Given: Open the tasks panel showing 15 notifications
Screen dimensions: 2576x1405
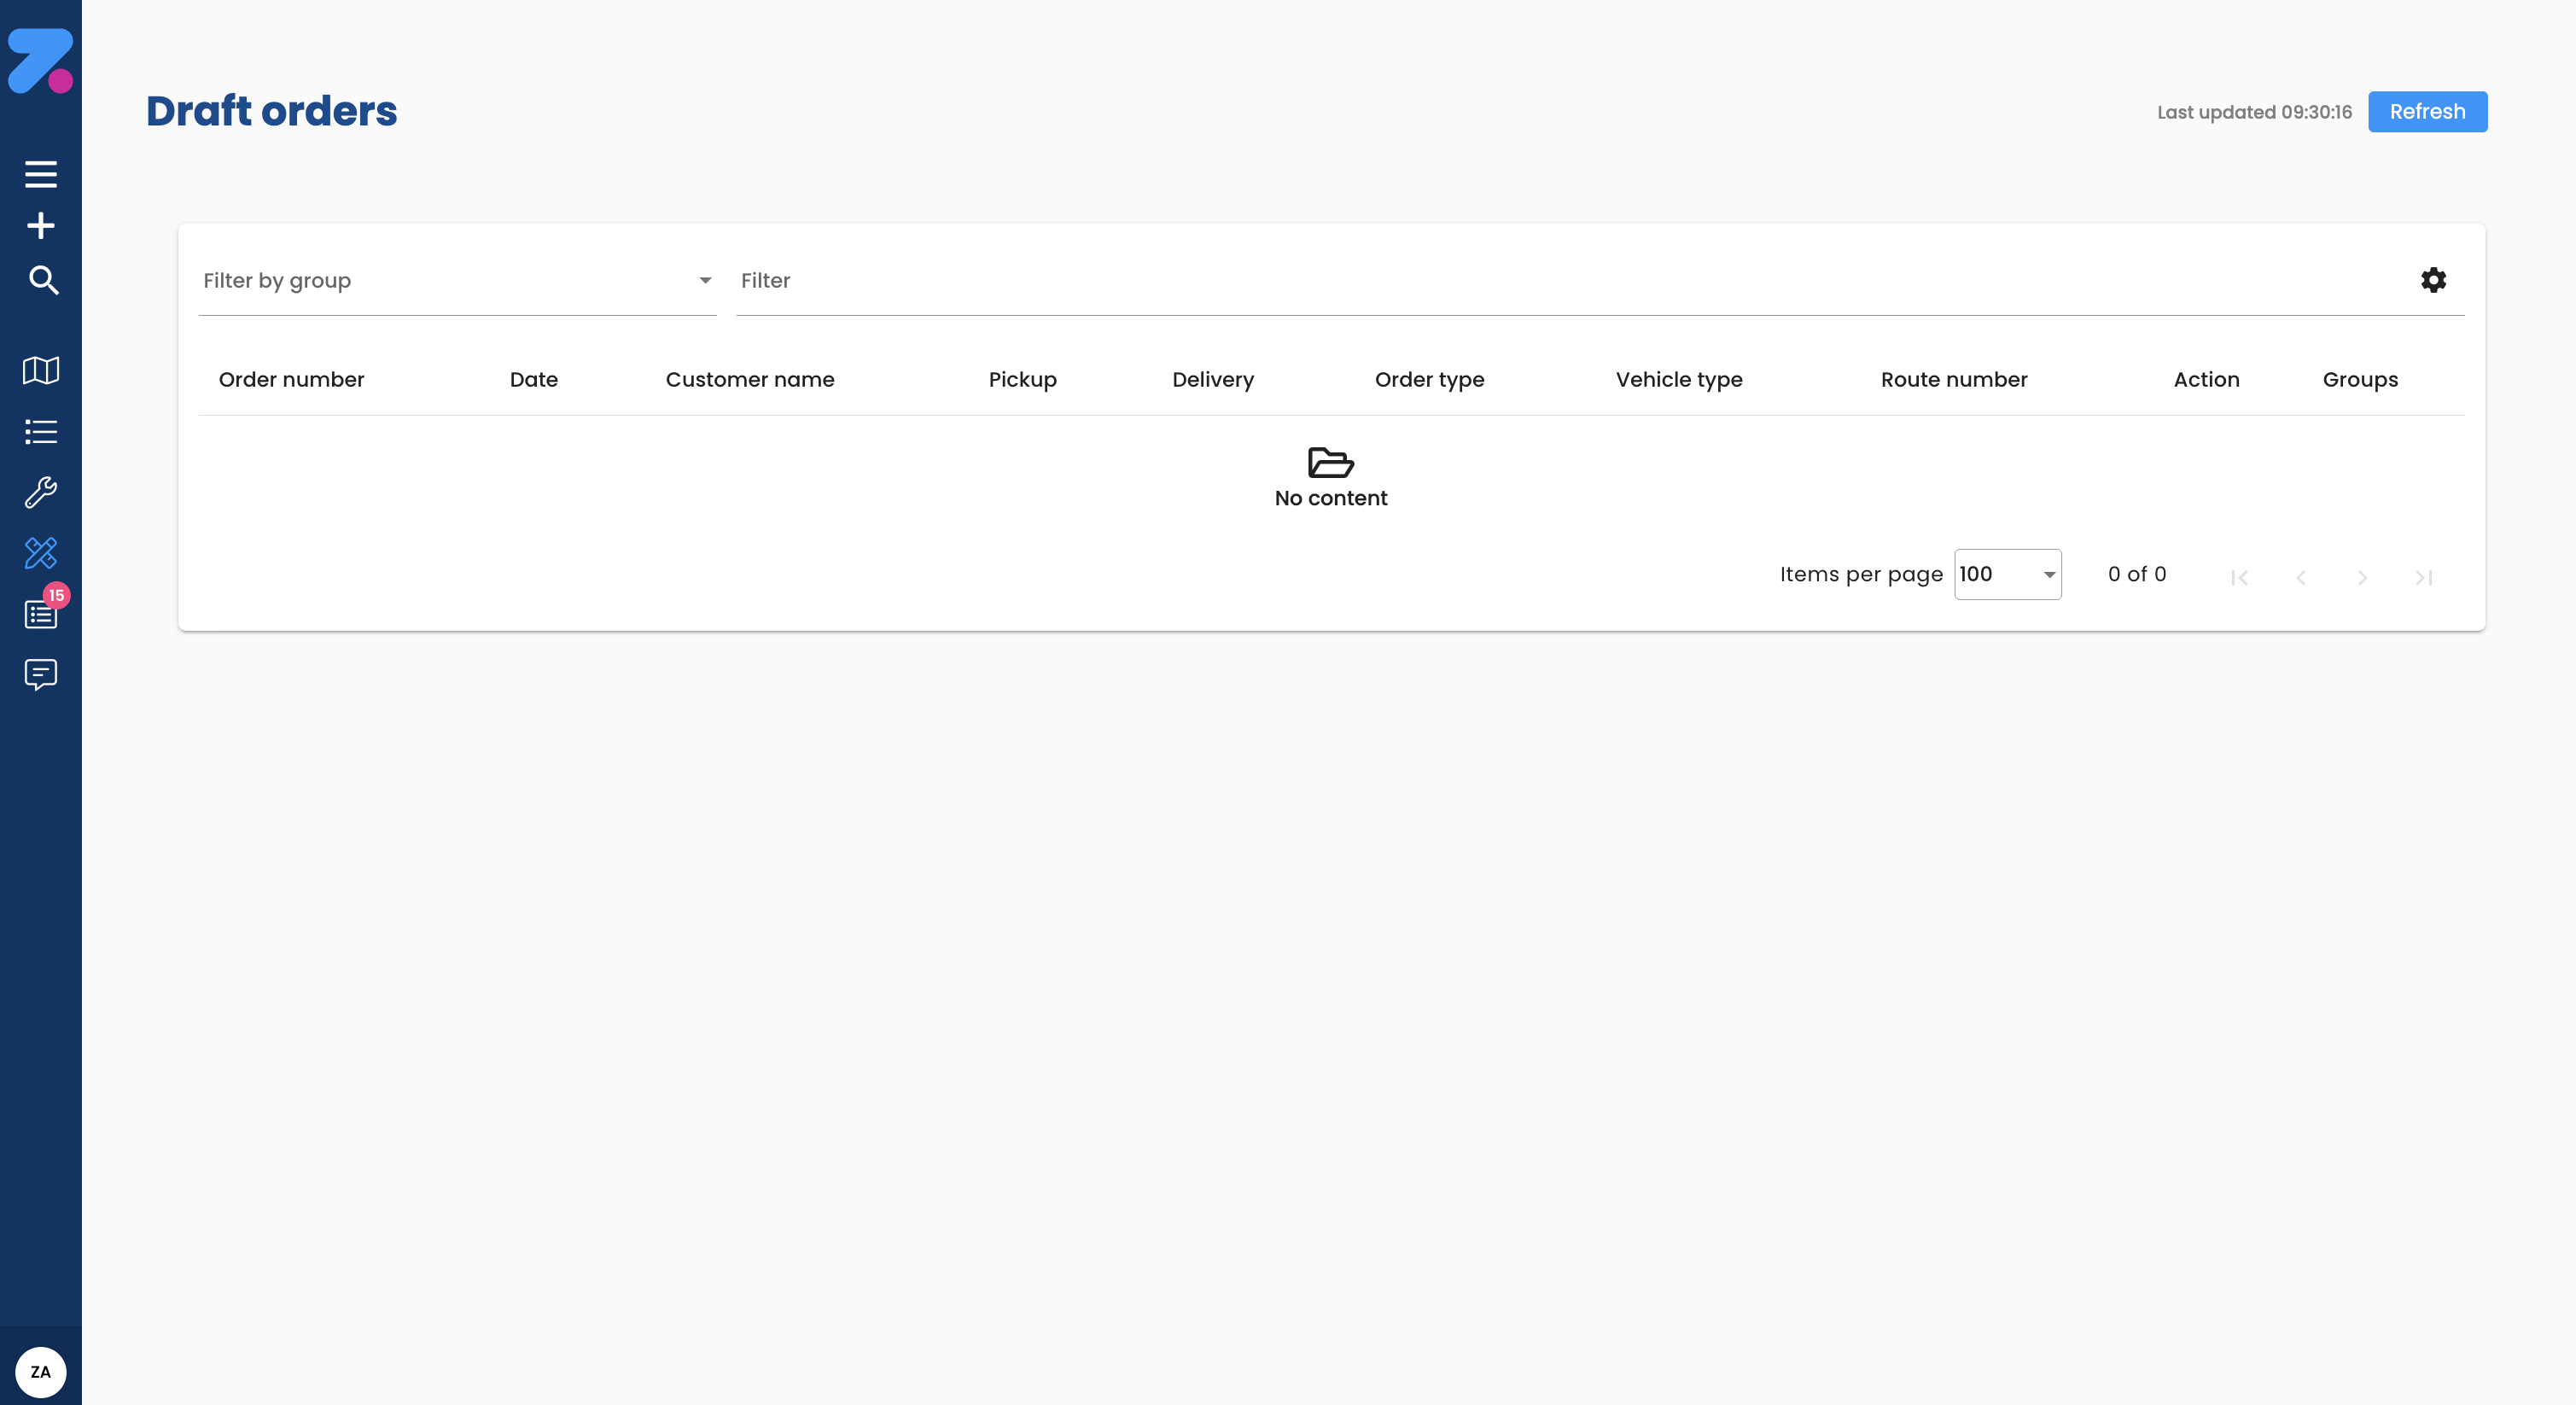Looking at the screenshot, I should (x=41, y=614).
